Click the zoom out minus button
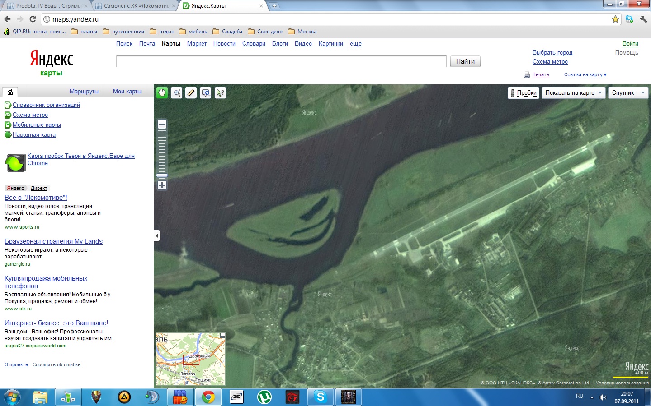Image resolution: width=651 pixels, height=406 pixels. pos(162,125)
